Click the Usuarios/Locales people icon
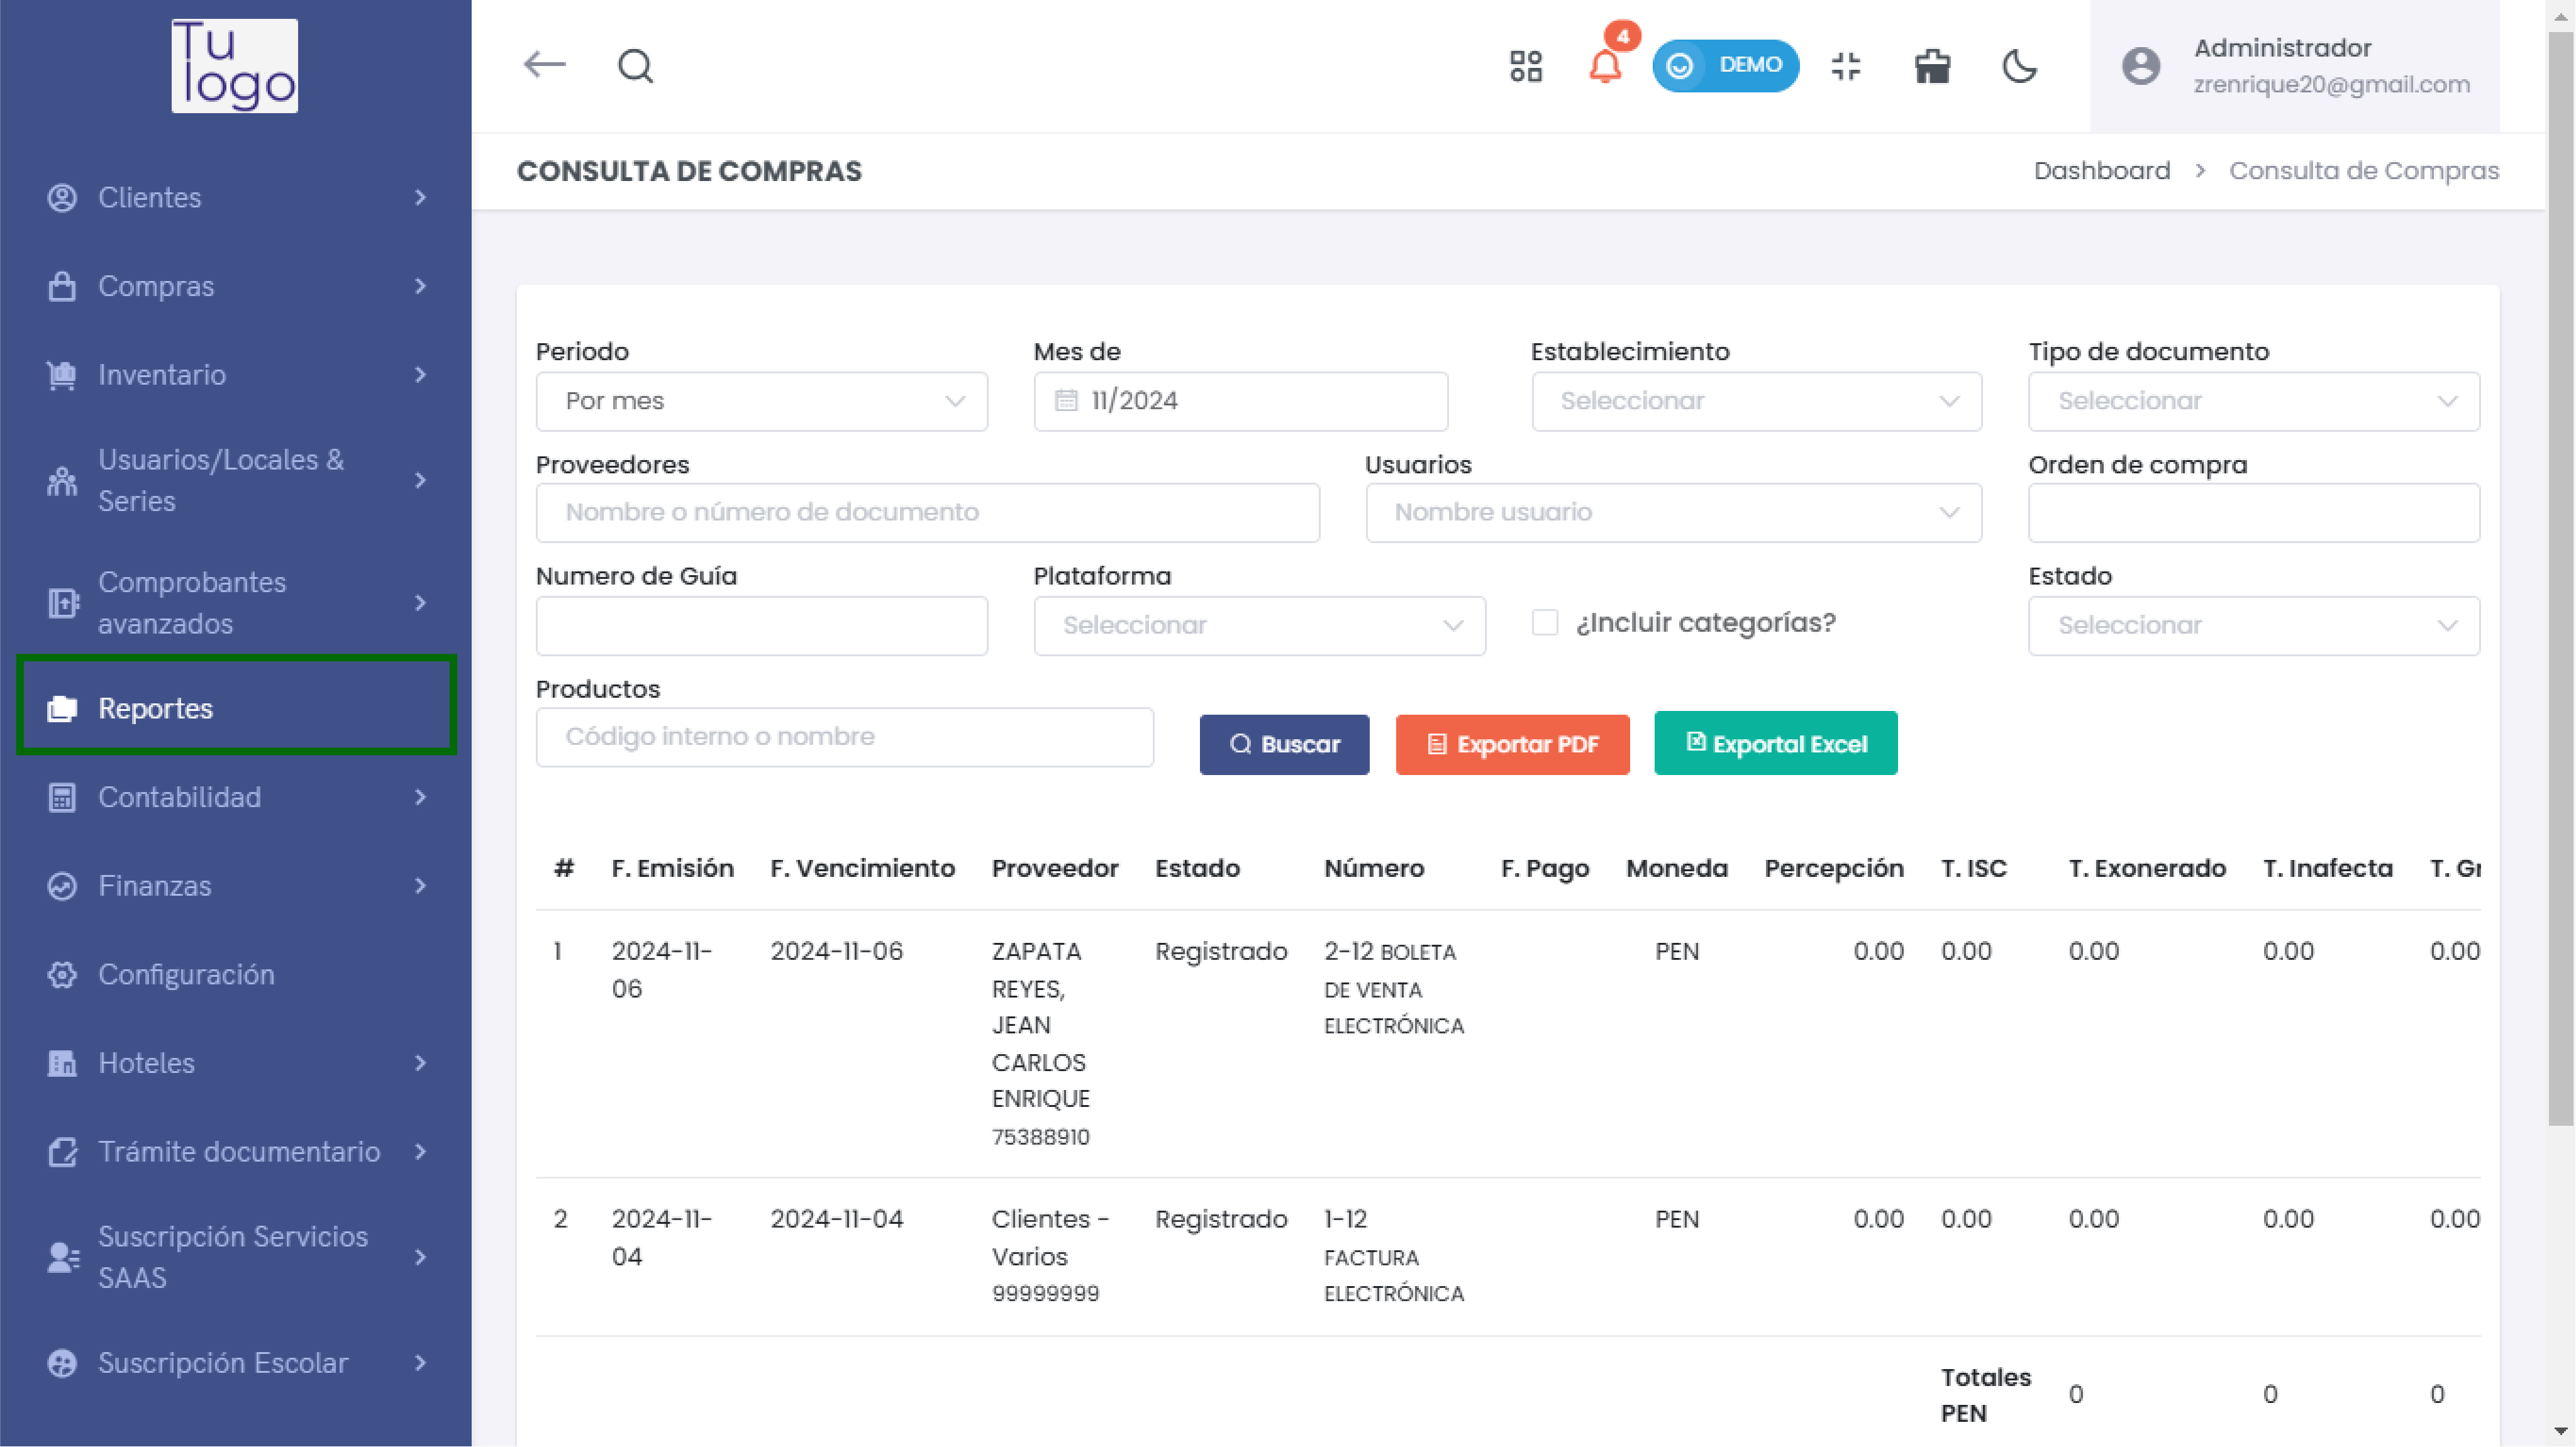The image size is (2576, 1447). click(62, 481)
